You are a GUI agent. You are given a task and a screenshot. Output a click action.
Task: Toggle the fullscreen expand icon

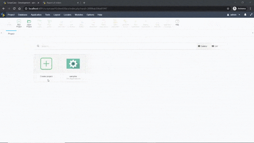tap(251, 15)
